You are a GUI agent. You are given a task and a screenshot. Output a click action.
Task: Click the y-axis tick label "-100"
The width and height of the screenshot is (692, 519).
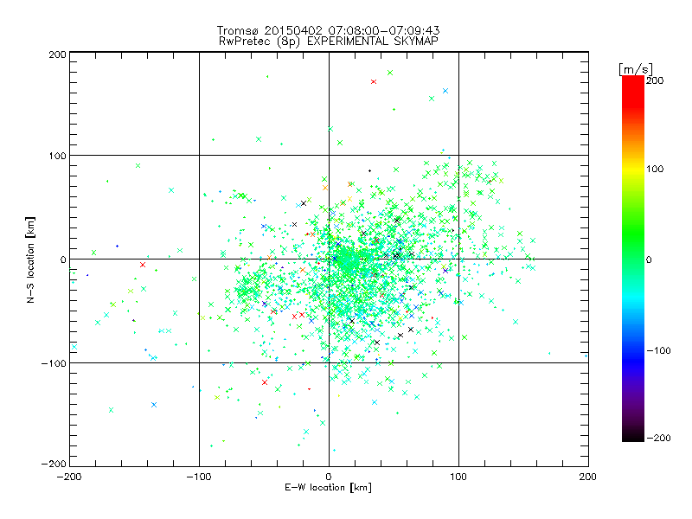pyautogui.click(x=54, y=363)
